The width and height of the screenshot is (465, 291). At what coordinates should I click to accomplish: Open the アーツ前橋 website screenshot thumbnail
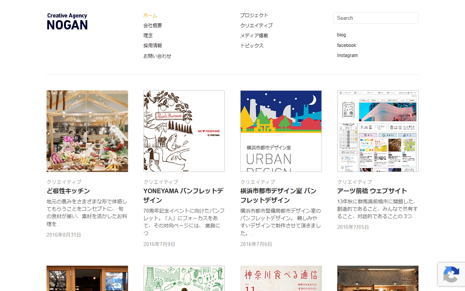point(378,131)
